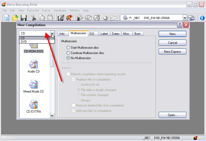Expand the recorder drive dropdown arrow
Viewport: 206px width, 141px height.
(x=185, y=18)
